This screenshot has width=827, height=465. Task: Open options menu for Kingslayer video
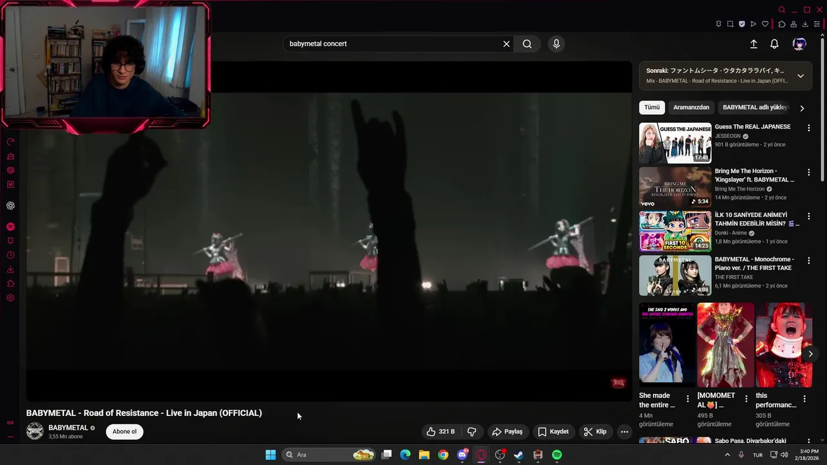808,172
